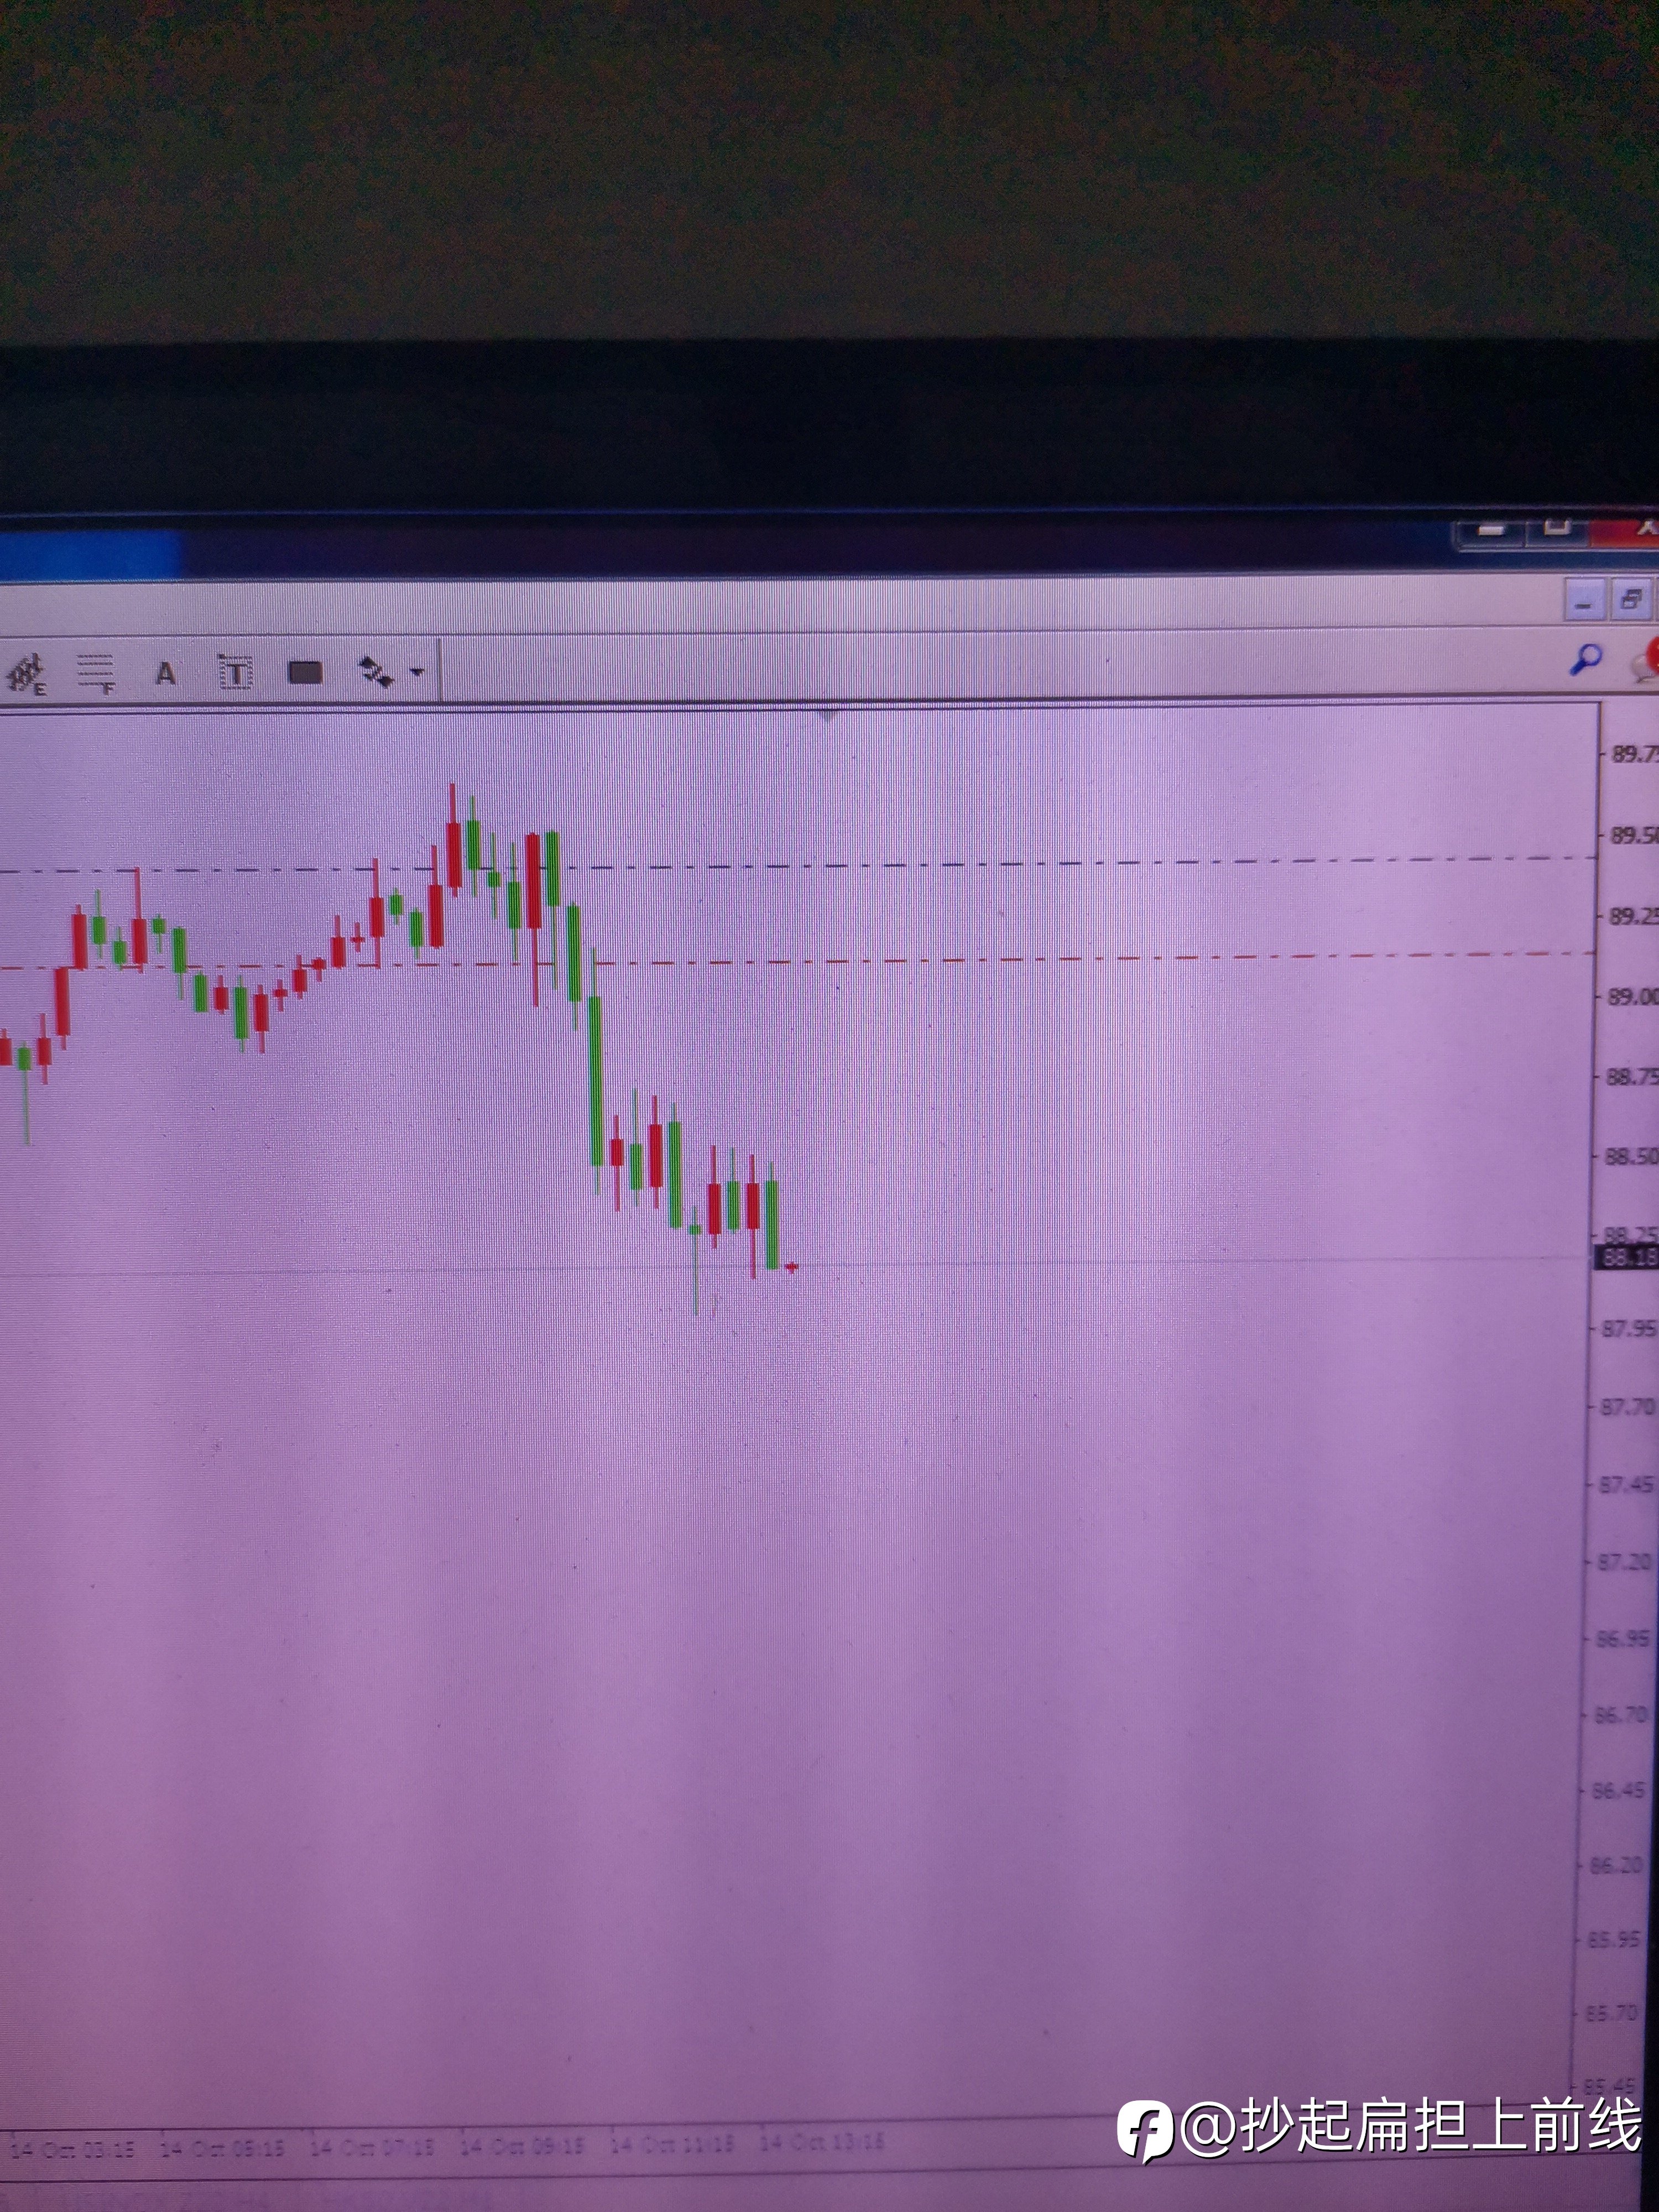The width and height of the screenshot is (1659, 2212).
Task: Expand the Arrows tool dropdown arrow
Action: tap(417, 672)
